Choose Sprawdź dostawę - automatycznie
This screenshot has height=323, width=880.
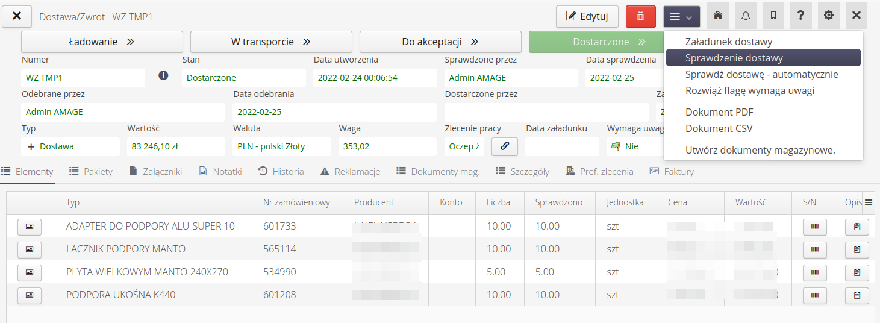[x=763, y=74]
